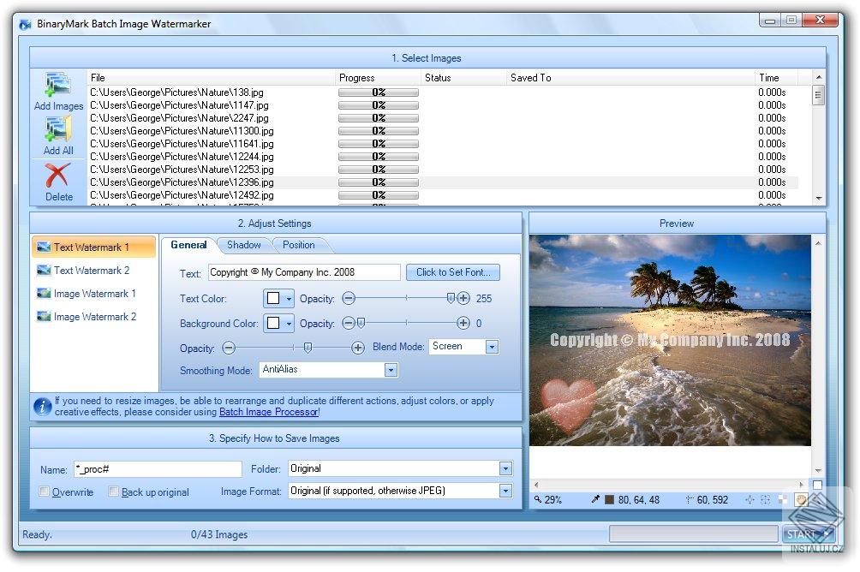Click the Status column header
This screenshot has height=572, width=860.
[x=463, y=78]
